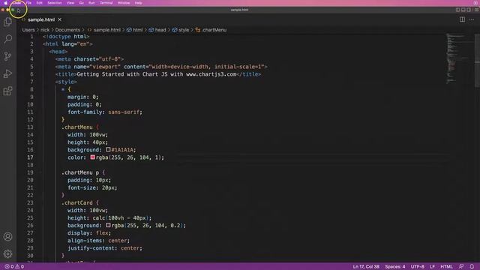Image resolution: width=480 pixels, height=270 pixels.
Task: Click the Apple menu icon
Action: [x=5, y=3]
